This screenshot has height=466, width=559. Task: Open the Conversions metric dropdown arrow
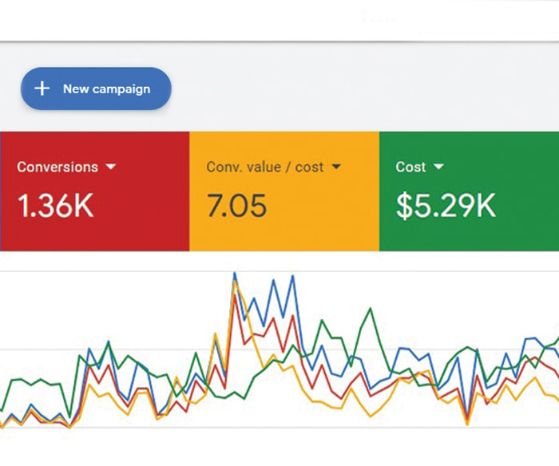[x=111, y=167]
